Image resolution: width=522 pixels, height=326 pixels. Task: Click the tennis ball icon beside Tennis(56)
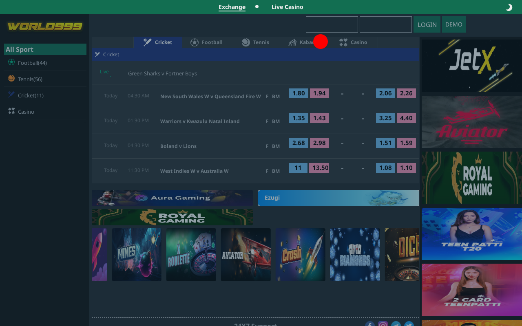click(x=11, y=78)
